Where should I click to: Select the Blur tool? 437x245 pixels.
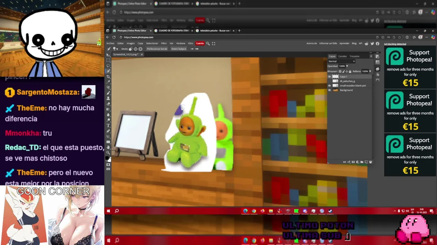[x=108, y=115]
